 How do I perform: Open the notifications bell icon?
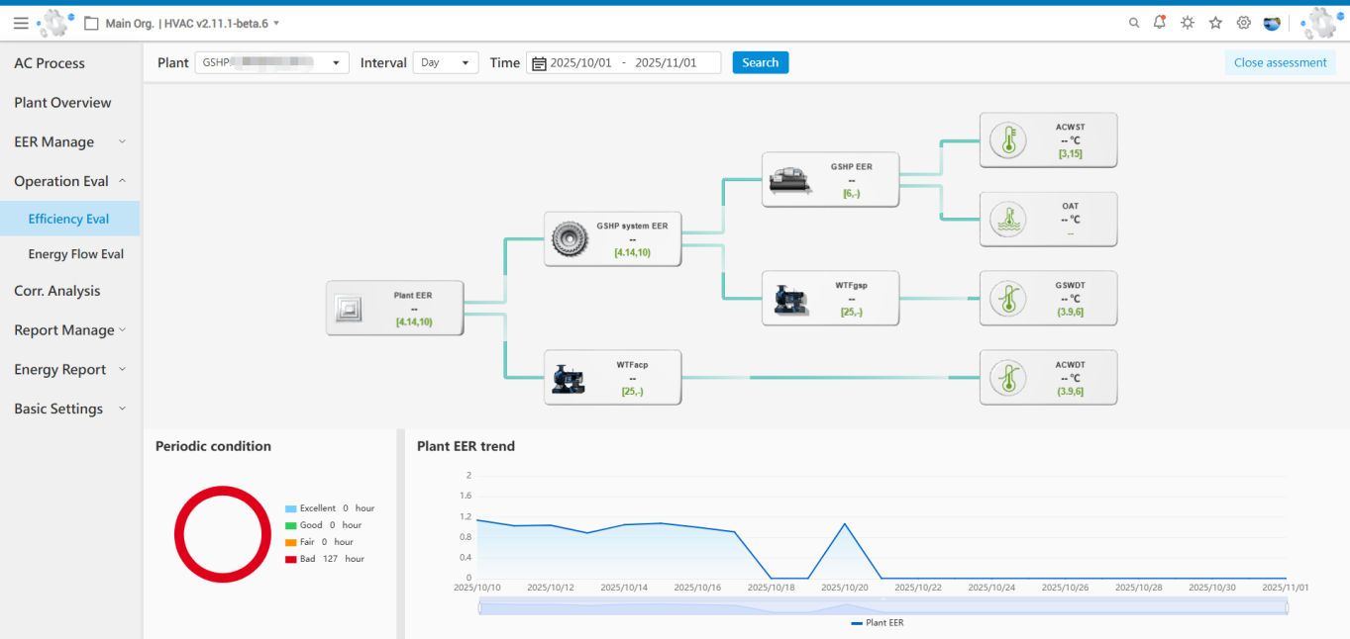point(1160,23)
